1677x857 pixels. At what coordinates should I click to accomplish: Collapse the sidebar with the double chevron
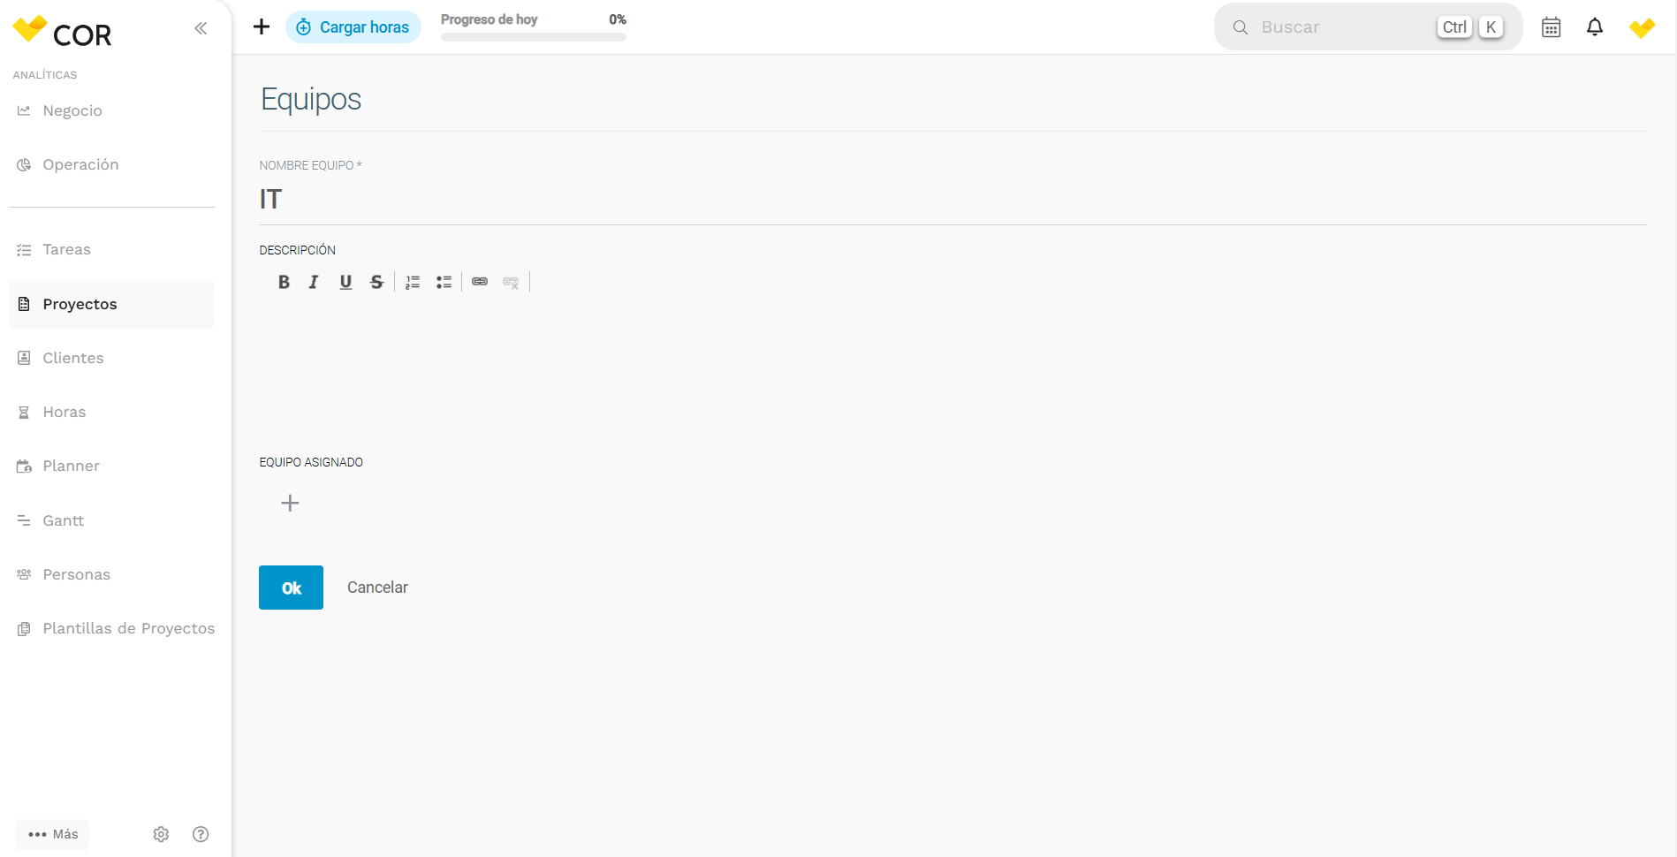pos(201,28)
